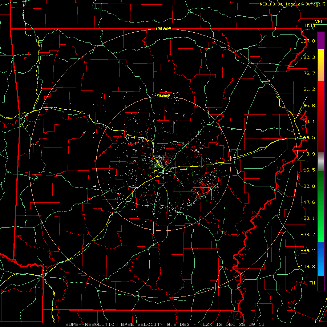This screenshot has width=327, height=327.
Task: Click the -94.2 legend value
Action: (x=308, y=251)
